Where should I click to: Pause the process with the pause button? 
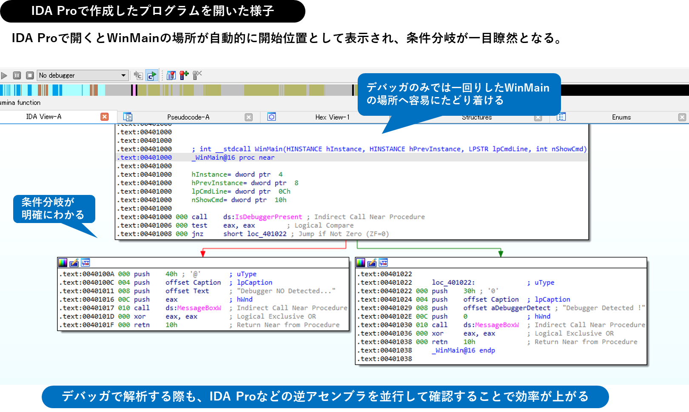(17, 75)
